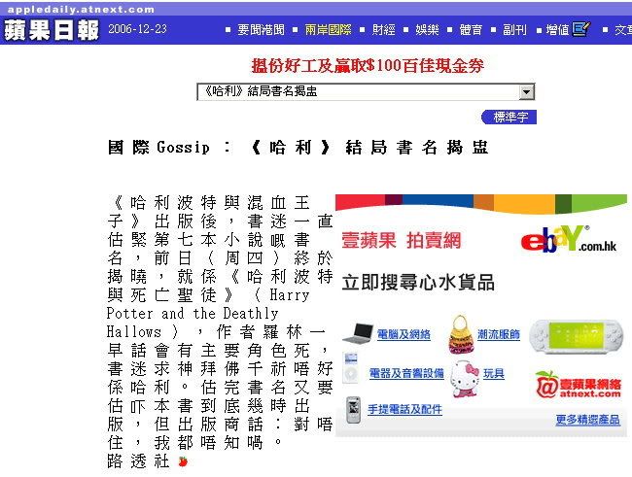Screen dimensions: 632x477
Task: Click the 標準字 font size button
Action: [509, 117]
